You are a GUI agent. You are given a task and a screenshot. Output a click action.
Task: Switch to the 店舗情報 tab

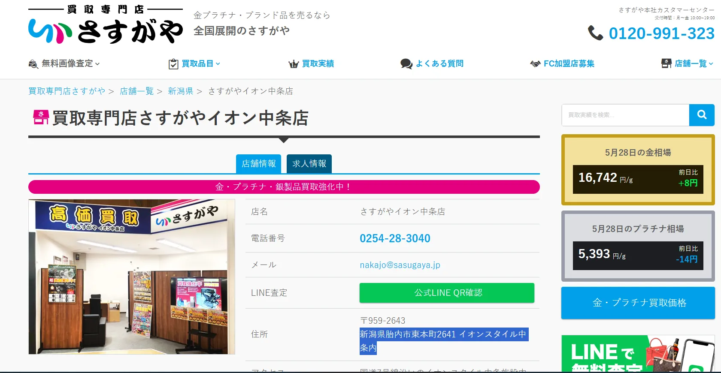point(258,164)
